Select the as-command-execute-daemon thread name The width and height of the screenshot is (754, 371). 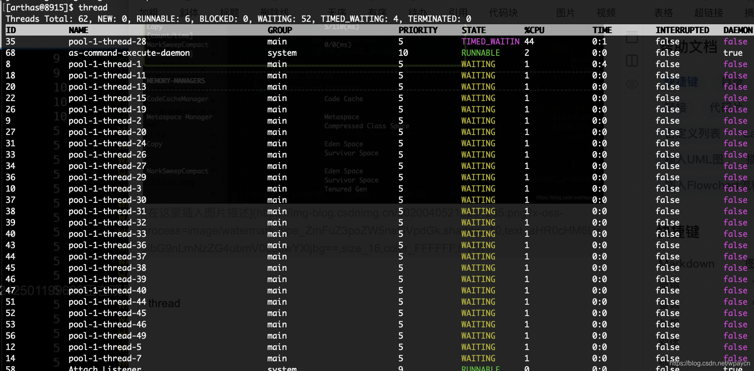(x=129, y=53)
